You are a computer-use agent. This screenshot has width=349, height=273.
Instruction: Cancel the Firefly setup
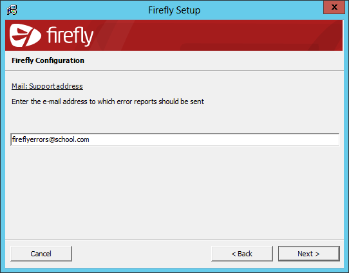pos(41,254)
